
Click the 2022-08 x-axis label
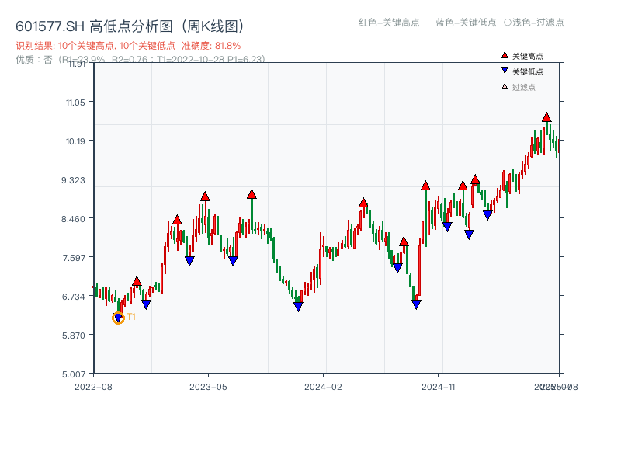[x=93, y=387]
